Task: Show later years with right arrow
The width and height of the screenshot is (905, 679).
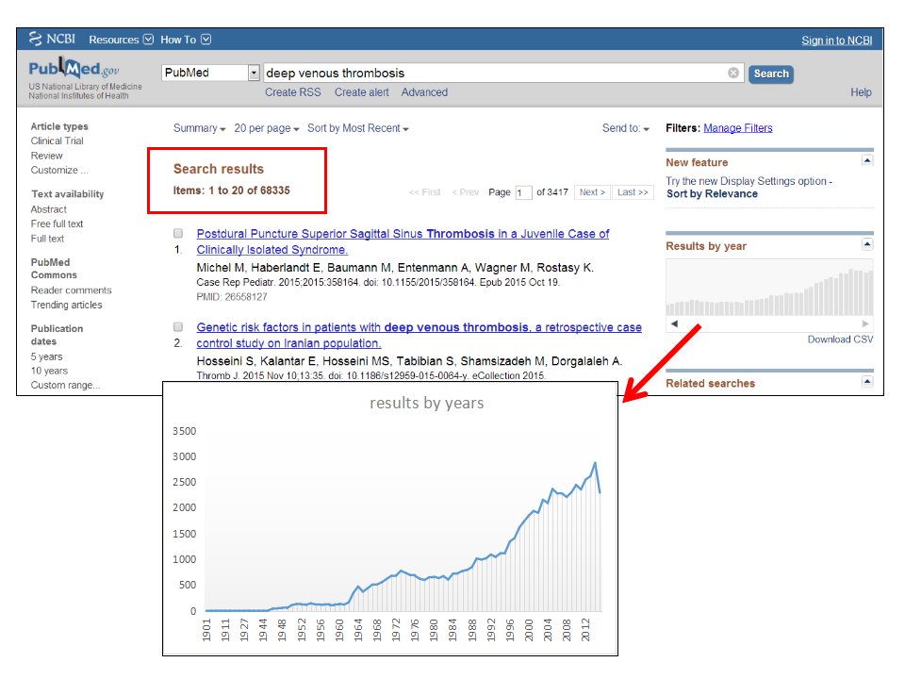Action: click(x=865, y=323)
